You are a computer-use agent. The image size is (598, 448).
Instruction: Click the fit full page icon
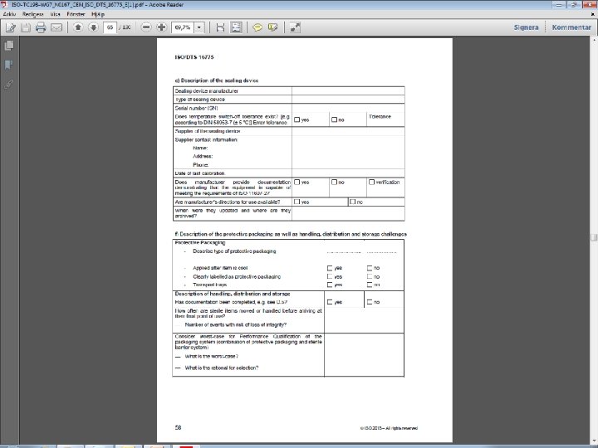[x=237, y=27]
